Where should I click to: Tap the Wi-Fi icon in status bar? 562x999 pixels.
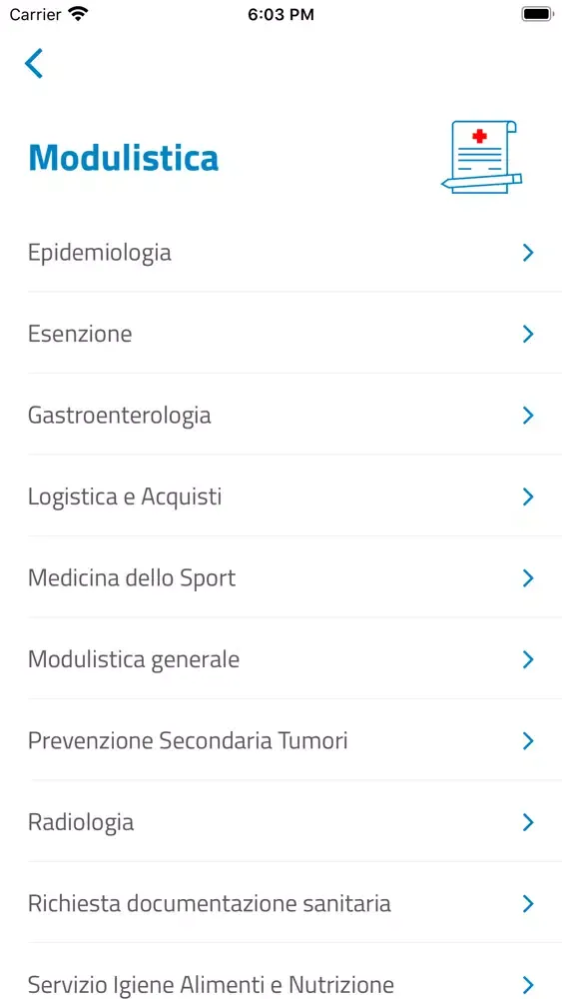[x=78, y=14]
